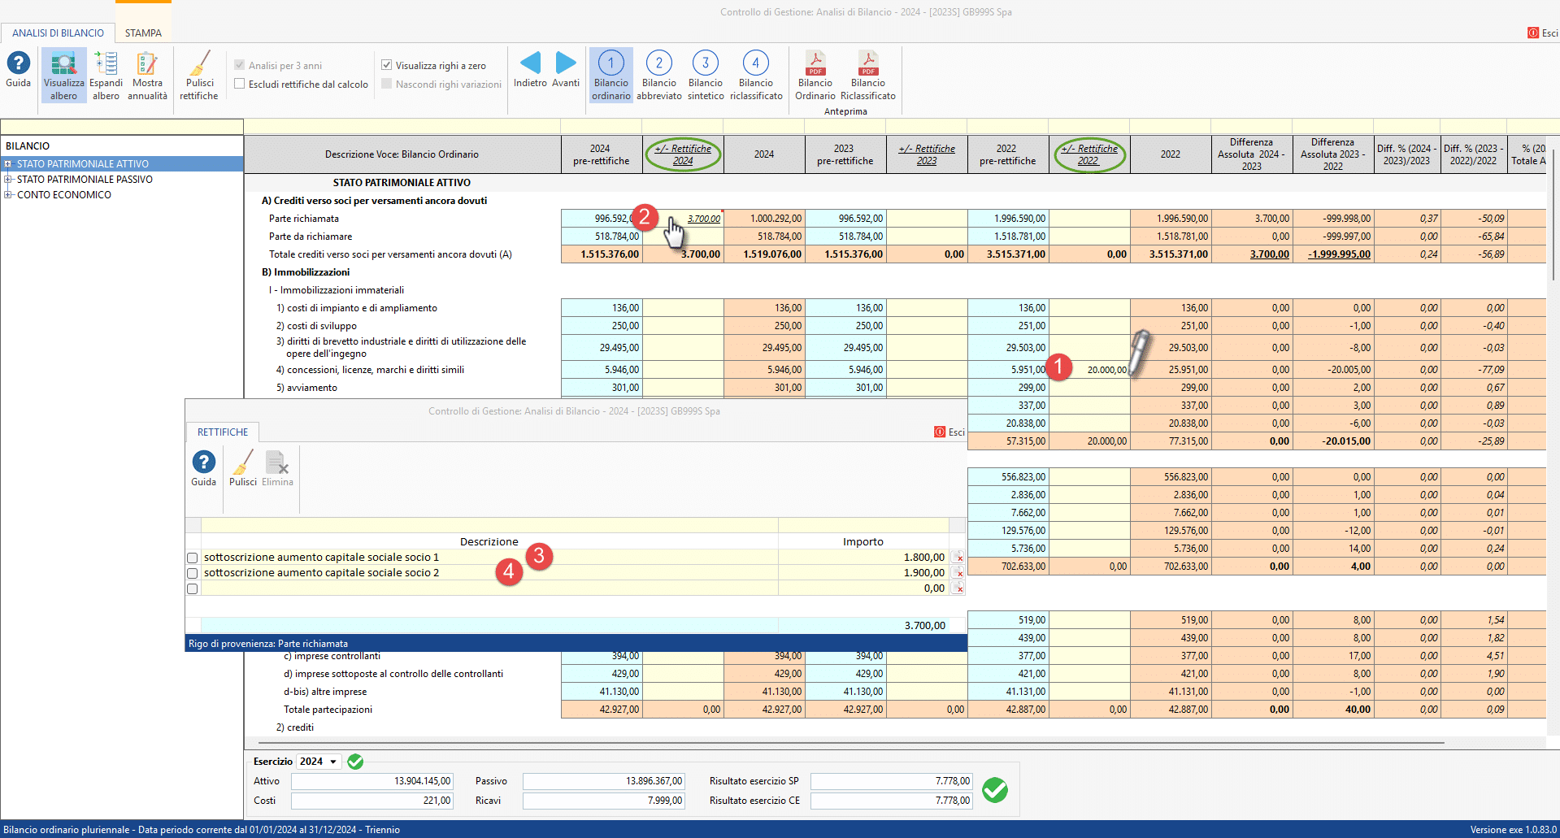The height and width of the screenshot is (838, 1560).
Task: Expand STATO PATRIMONIALE PASSIVO tree node
Action: click(8, 180)
